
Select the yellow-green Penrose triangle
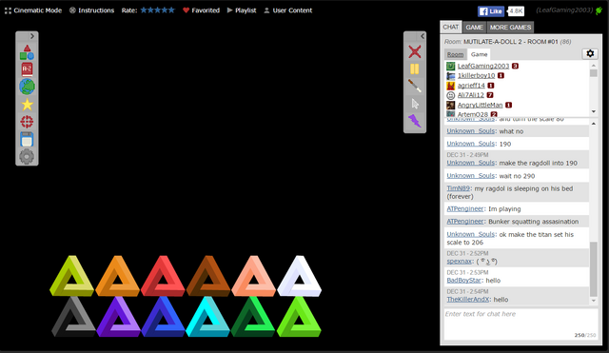[72, 276]
